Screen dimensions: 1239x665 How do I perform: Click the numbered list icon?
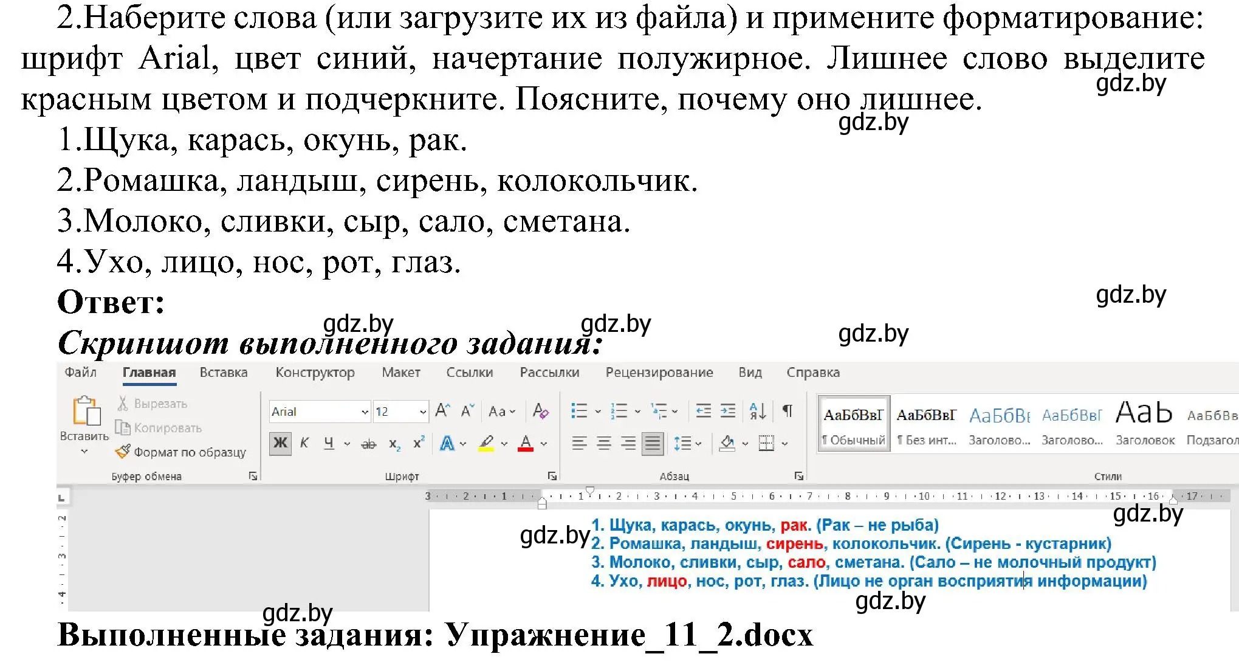coord(619,412)
